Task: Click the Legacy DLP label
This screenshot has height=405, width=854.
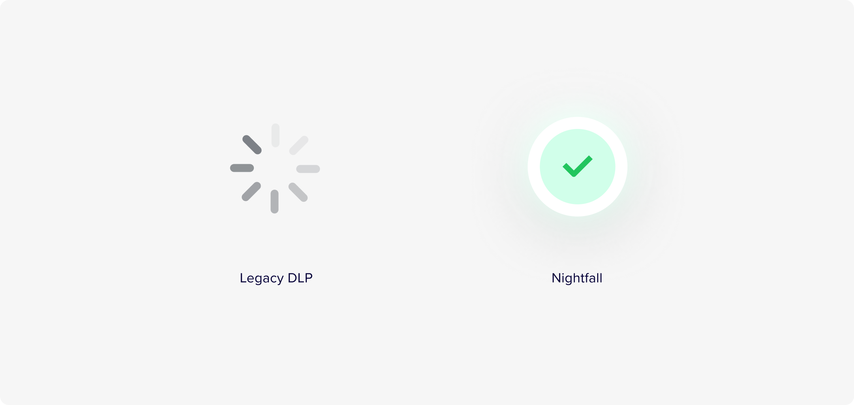Action: 276,278
